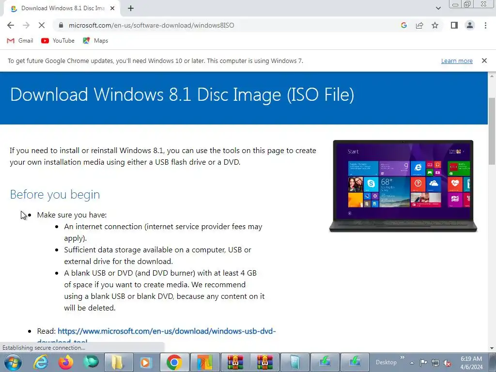Image resolution: width=496 pixels, height=372 pixels.
Task: Go back to the previous page
Action: pyautogui.click(x=11, y=25)
